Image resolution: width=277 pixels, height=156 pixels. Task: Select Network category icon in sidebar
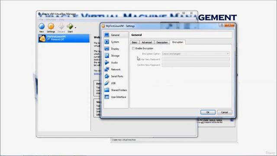click(x=107, y=69)
